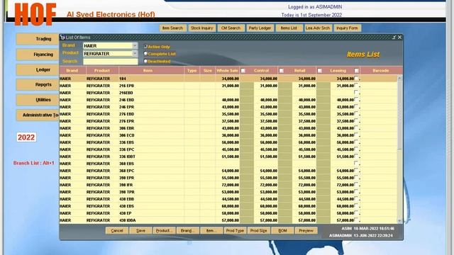Screen dimensions: 454x255
Task: Select the item cell 276 EBD
Action: [151, 114]
